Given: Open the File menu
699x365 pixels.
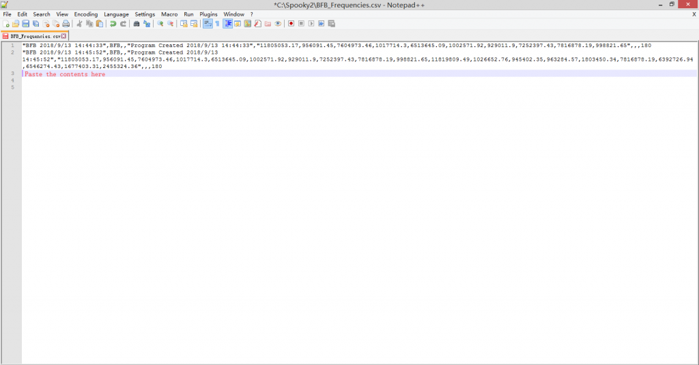Looking at the screenshot, I should coord(8,14).
